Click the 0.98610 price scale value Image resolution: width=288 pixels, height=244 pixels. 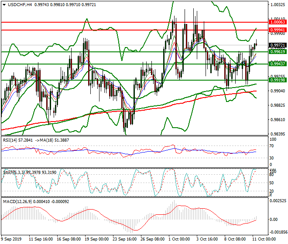(x=278, y=120)
